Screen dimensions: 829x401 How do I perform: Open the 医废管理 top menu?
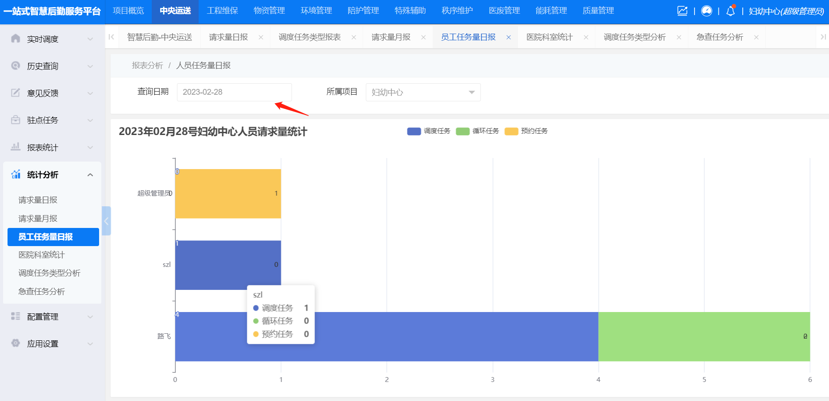504,11
